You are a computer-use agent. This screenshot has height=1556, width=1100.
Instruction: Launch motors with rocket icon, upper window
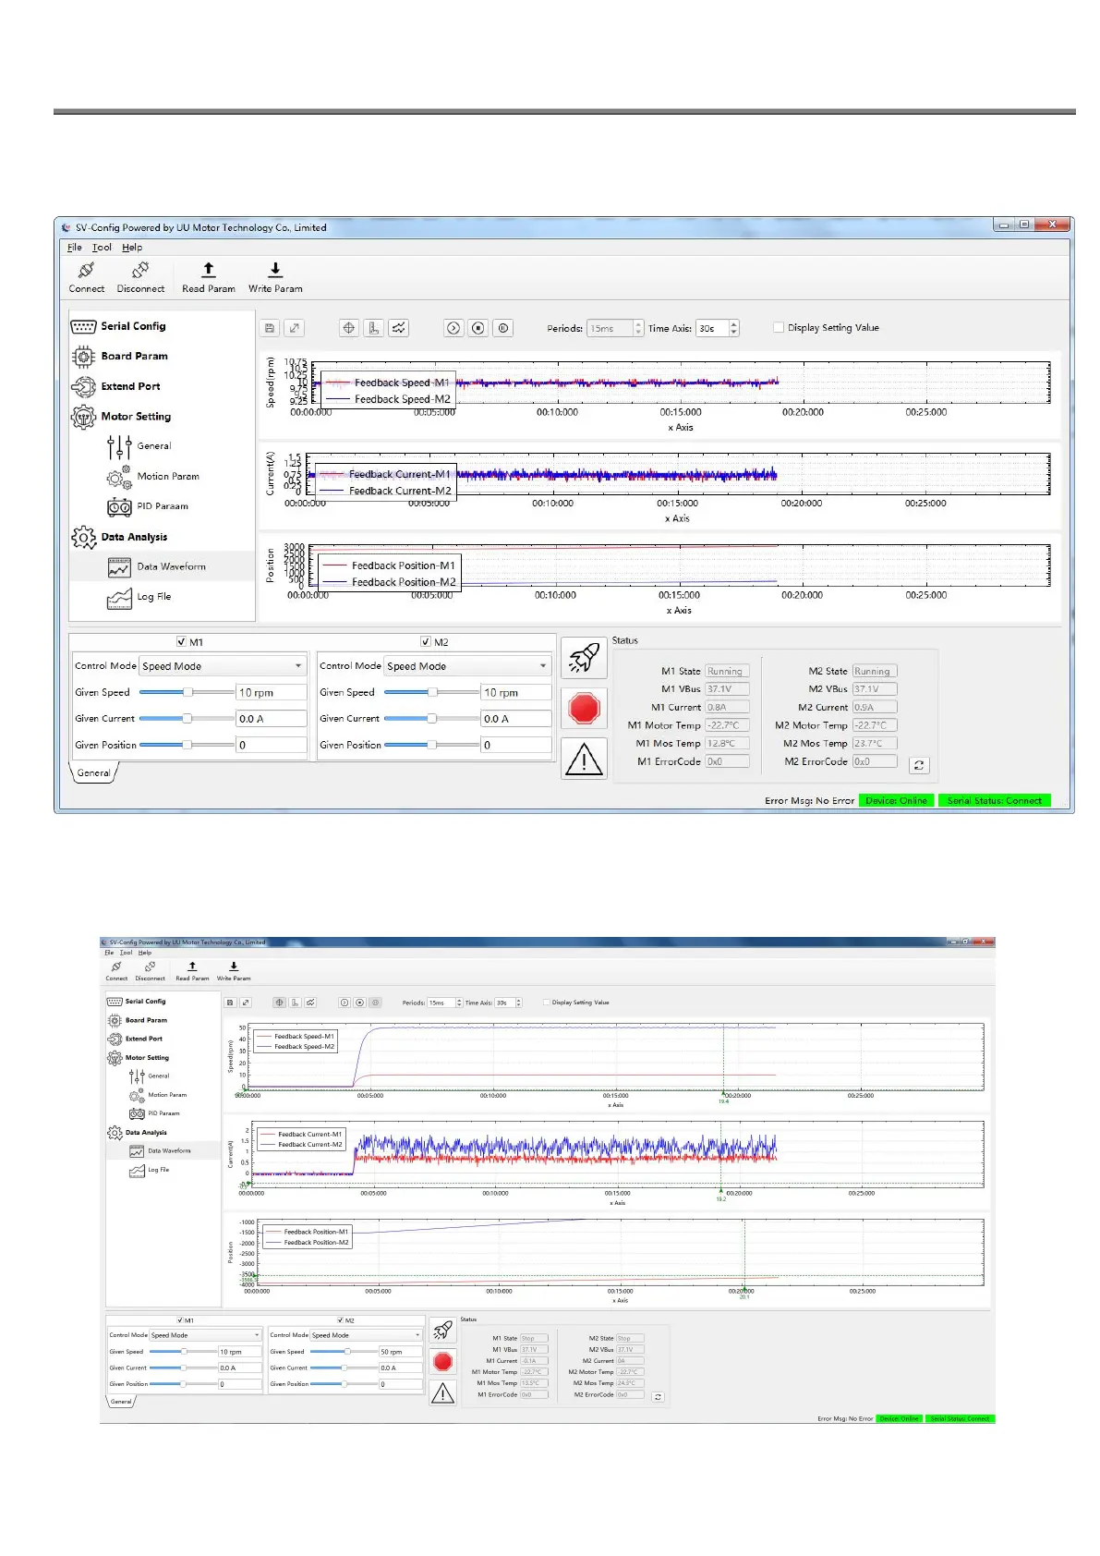tap(584, 659)
